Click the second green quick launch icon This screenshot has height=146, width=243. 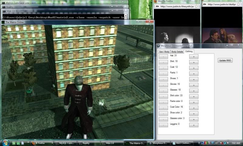pyautogui.click(x=18, y=143)
